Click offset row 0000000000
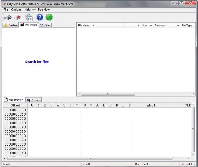The height and width of the screenshot is (167, 198). click(x=15, y=110)
